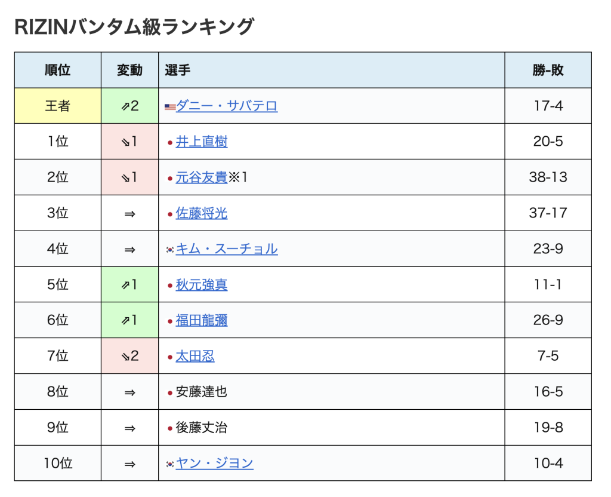The image size is (611, 497).
Task: Click the red flag dot beside 井上直樹
Action: pos(170,143)
